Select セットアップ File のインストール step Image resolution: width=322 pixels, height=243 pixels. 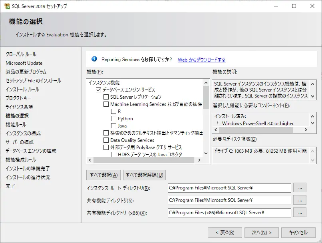33,80
